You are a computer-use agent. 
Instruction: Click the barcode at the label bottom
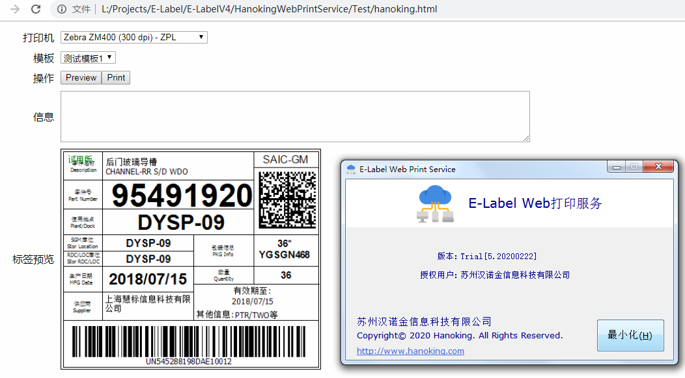(x=189, y=342)
